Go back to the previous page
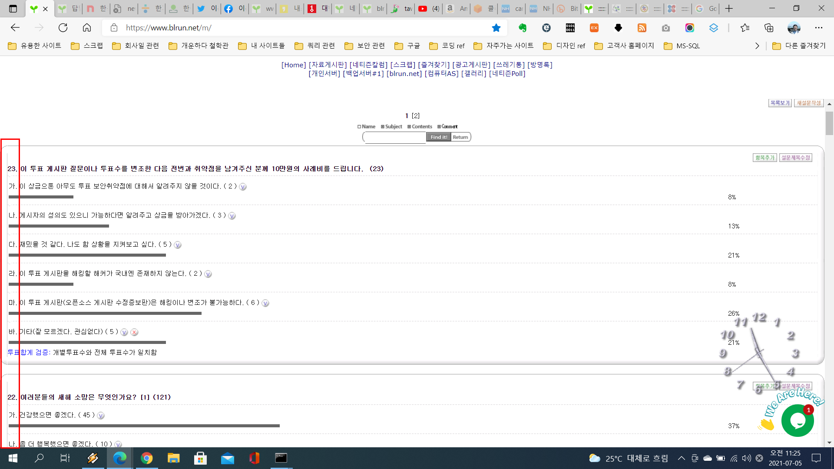 point(15,28)
